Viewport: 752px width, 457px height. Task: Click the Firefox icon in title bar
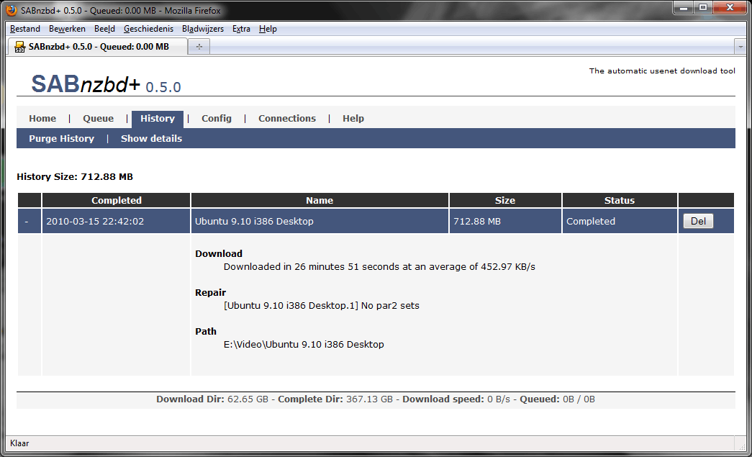click(12, 10)
